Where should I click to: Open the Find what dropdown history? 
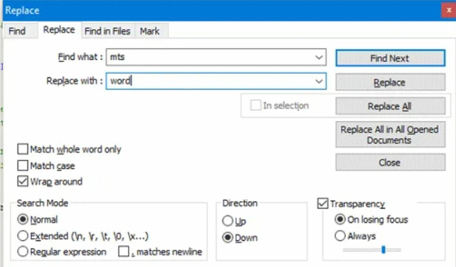pyautogui.click(x=319, y=57)
